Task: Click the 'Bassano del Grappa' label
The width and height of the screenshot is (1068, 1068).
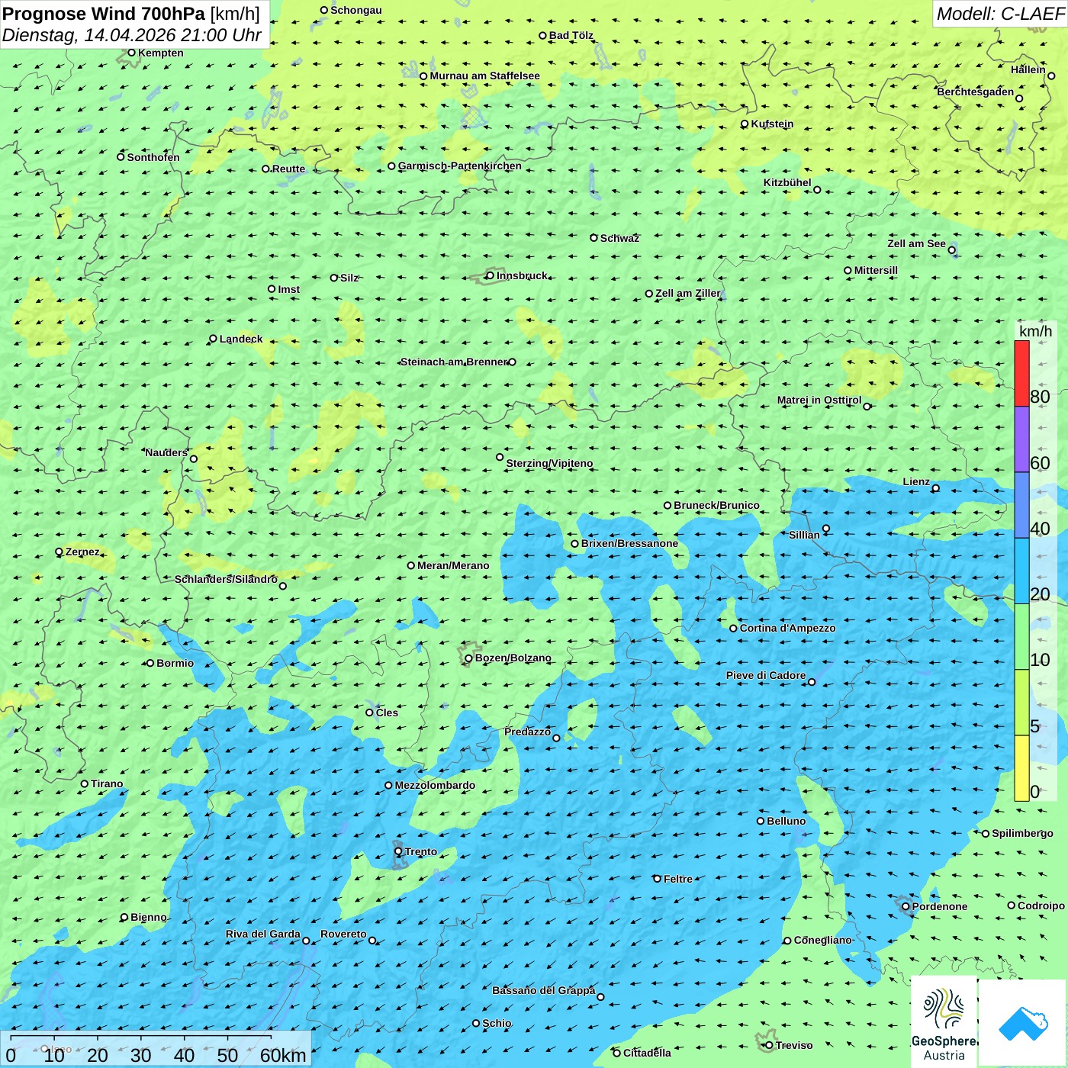Action: click(x=544, y=990)
